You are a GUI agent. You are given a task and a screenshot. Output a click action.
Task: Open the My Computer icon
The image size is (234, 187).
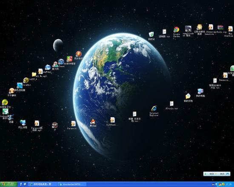200,91
